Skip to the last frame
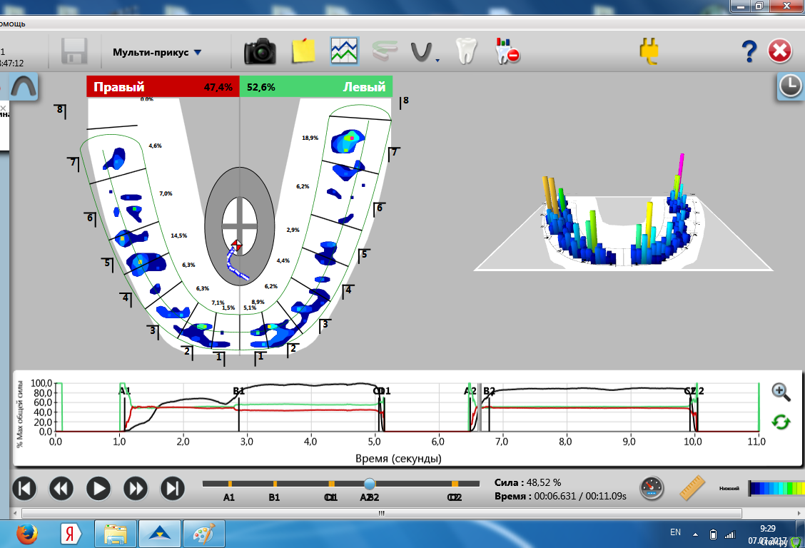The image size is (805, 548). pyautogui.click(x=172, y=489)
